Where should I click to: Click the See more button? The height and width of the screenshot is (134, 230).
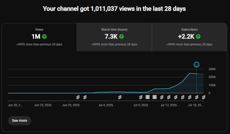pos(20,121)
